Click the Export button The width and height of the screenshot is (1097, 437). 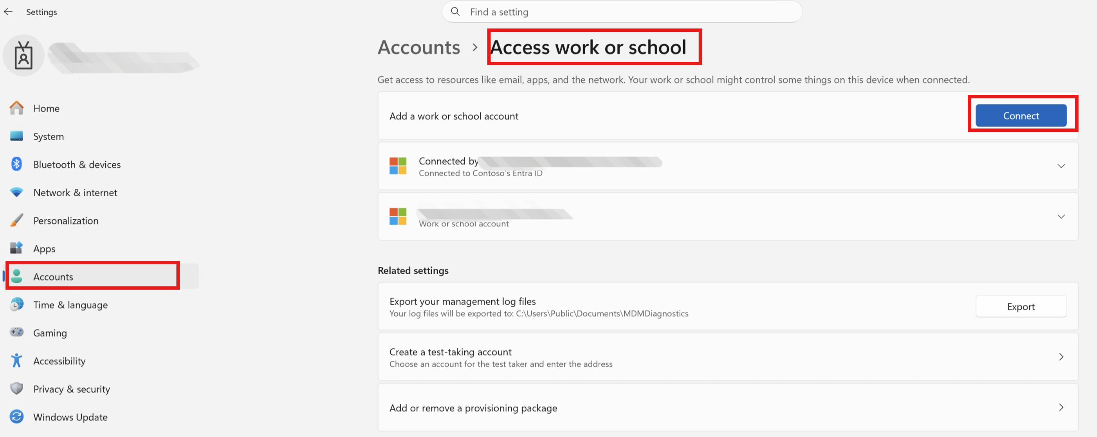[1021, 306]
